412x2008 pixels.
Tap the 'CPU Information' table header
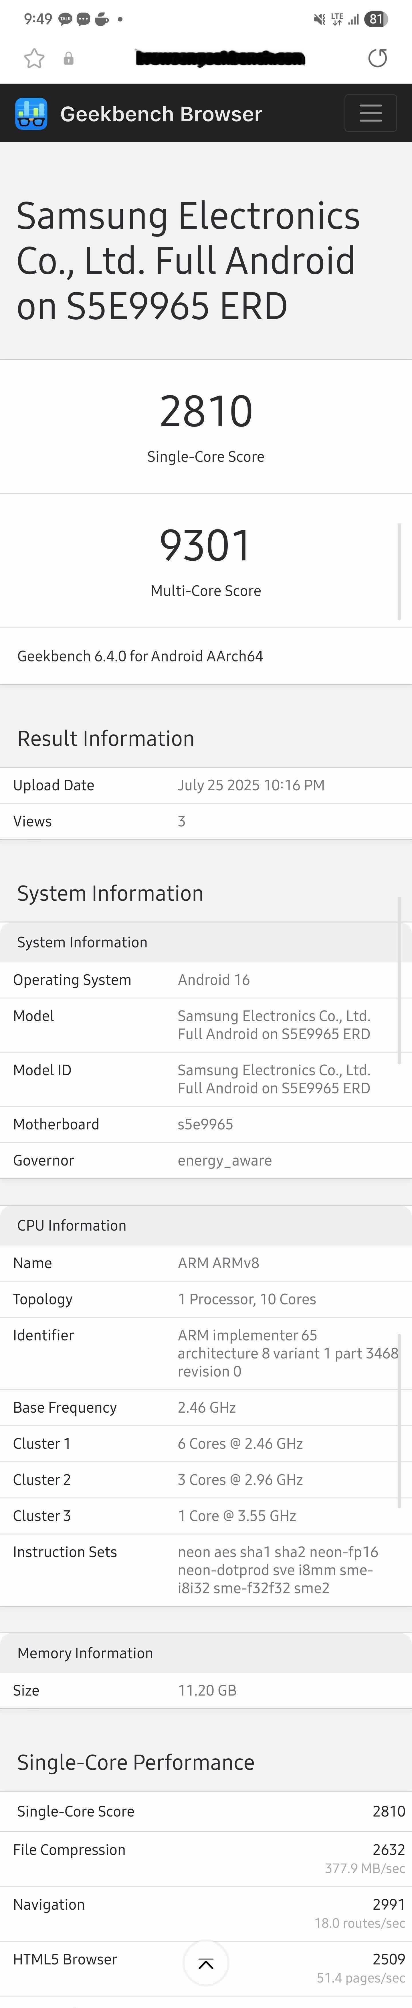pyautogui.click(x=72, y=1225)
